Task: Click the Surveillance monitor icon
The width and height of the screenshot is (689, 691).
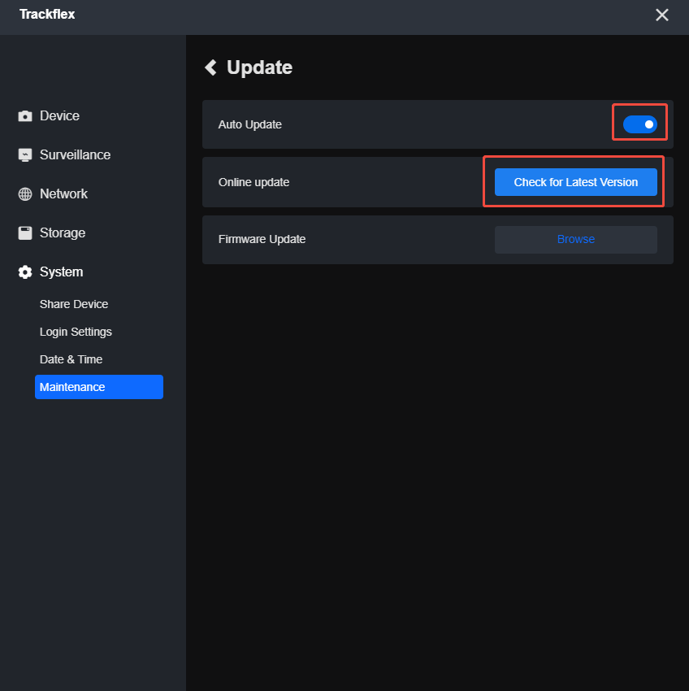Action: (25, 155)
